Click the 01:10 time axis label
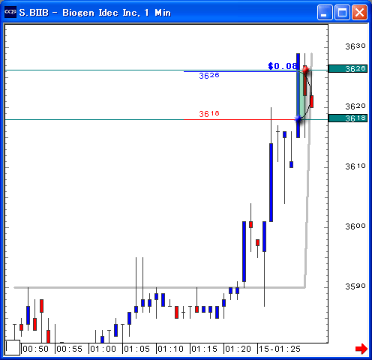Screen dimensions: 372x360 click(170, 349)
